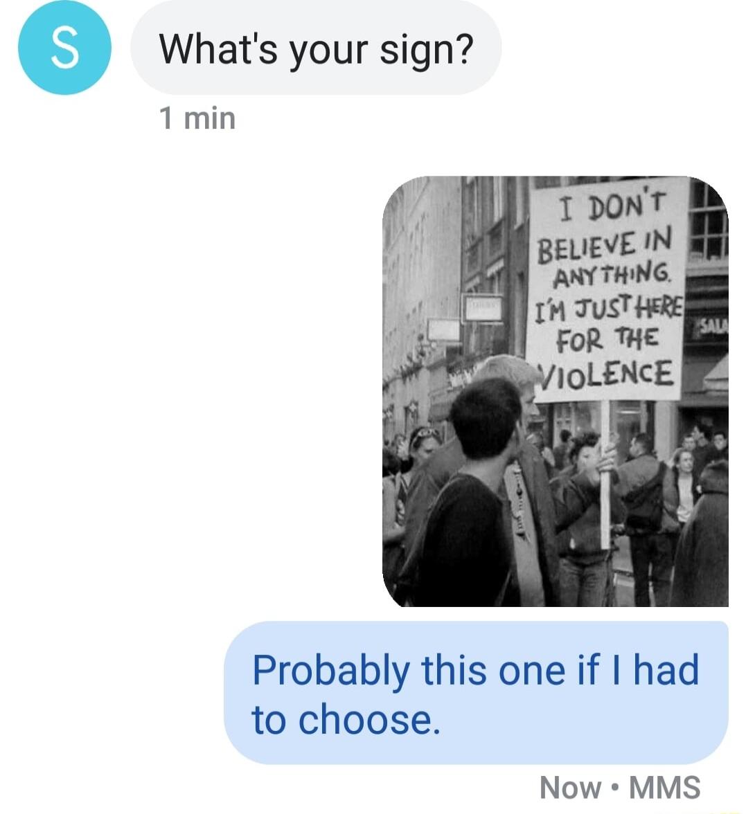This screenshot has height=814, width=746.
Task: Click the window grid above SALA sign
Action: click(708, 221)
